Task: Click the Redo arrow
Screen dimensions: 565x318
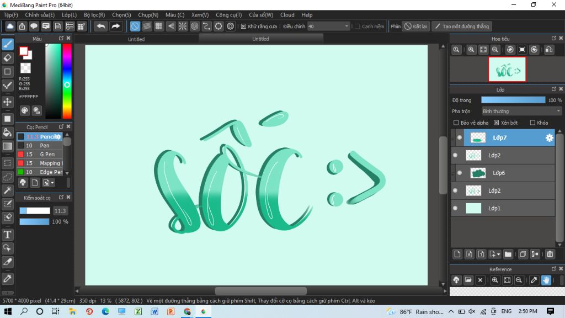Action: (x=115, y=26)
